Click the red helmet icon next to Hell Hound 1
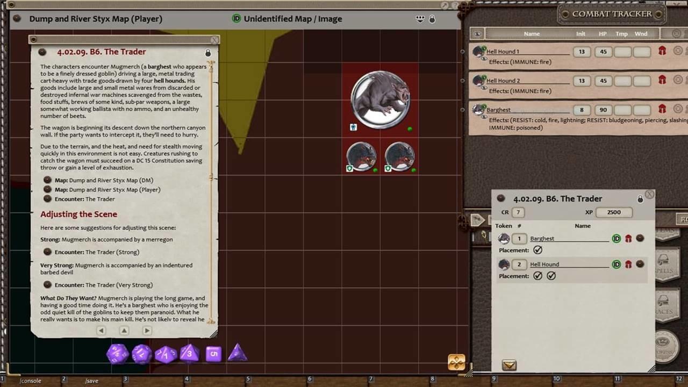The image size is (688, 387). point(662,51)
